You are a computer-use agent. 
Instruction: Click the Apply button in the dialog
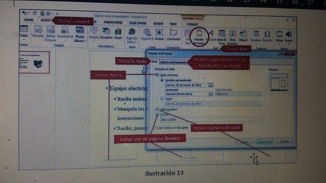pyautogui.click(x=244, y=142)
